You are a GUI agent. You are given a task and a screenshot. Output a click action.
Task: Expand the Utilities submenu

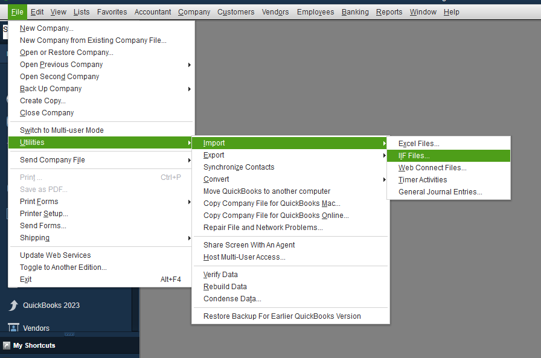click(x=100, y=142)
